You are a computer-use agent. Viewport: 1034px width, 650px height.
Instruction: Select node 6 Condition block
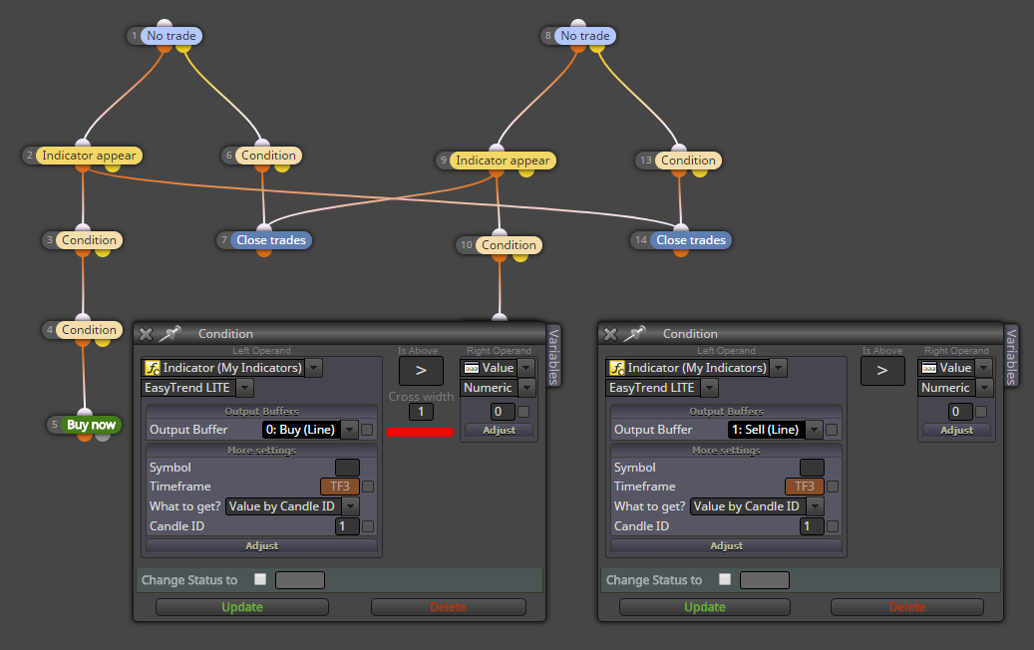tap(268, 156)
